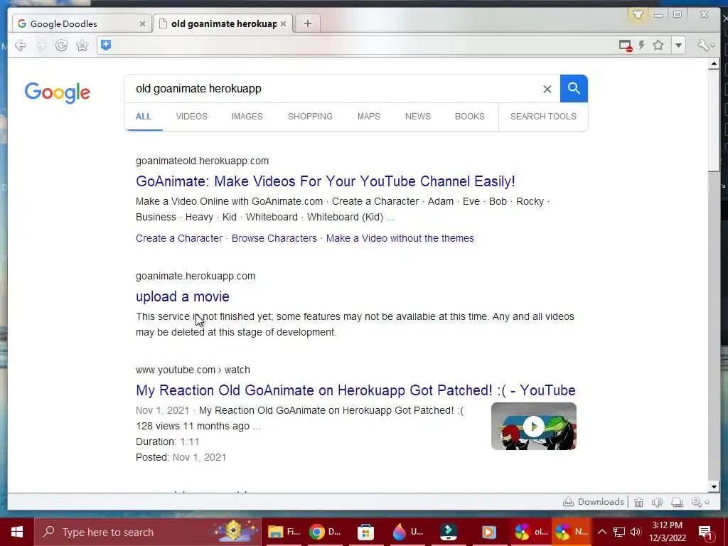Open the network icon in system tray

point(619,532)
